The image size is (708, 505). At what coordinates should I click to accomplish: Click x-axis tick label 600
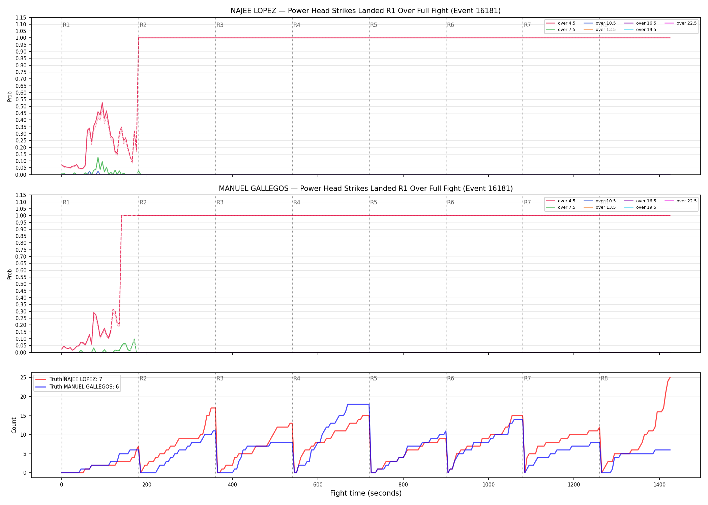(318, 485)
